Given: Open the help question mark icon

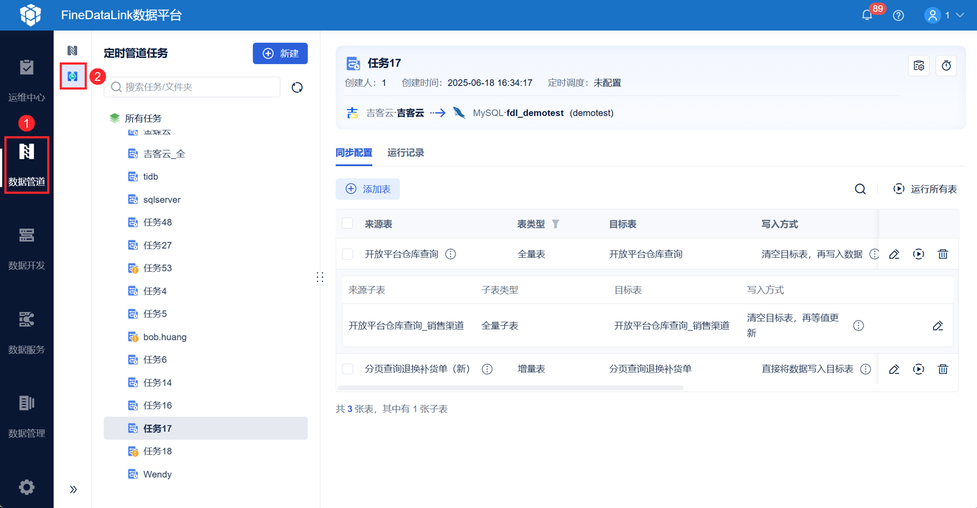Looking at the screenshot, I should click(898, 15).
